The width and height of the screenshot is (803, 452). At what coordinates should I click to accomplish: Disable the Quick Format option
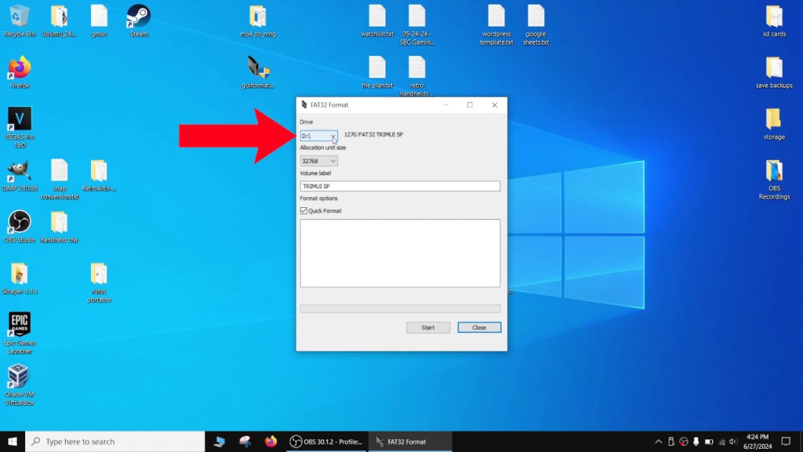304,210
